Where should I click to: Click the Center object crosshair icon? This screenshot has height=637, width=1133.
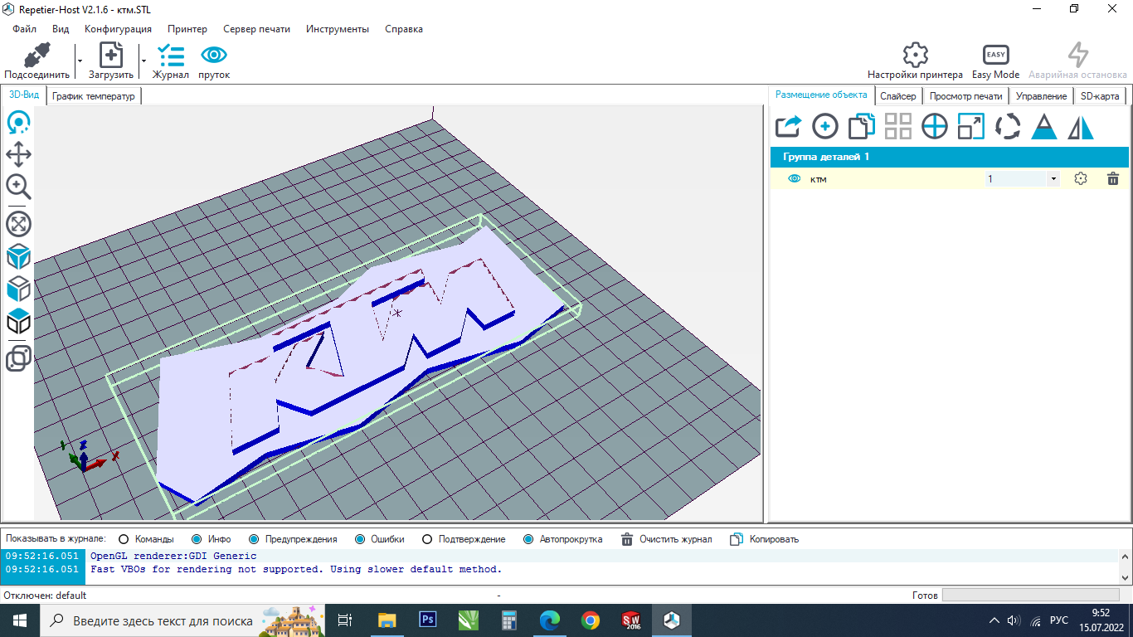(x=935, y=127)
